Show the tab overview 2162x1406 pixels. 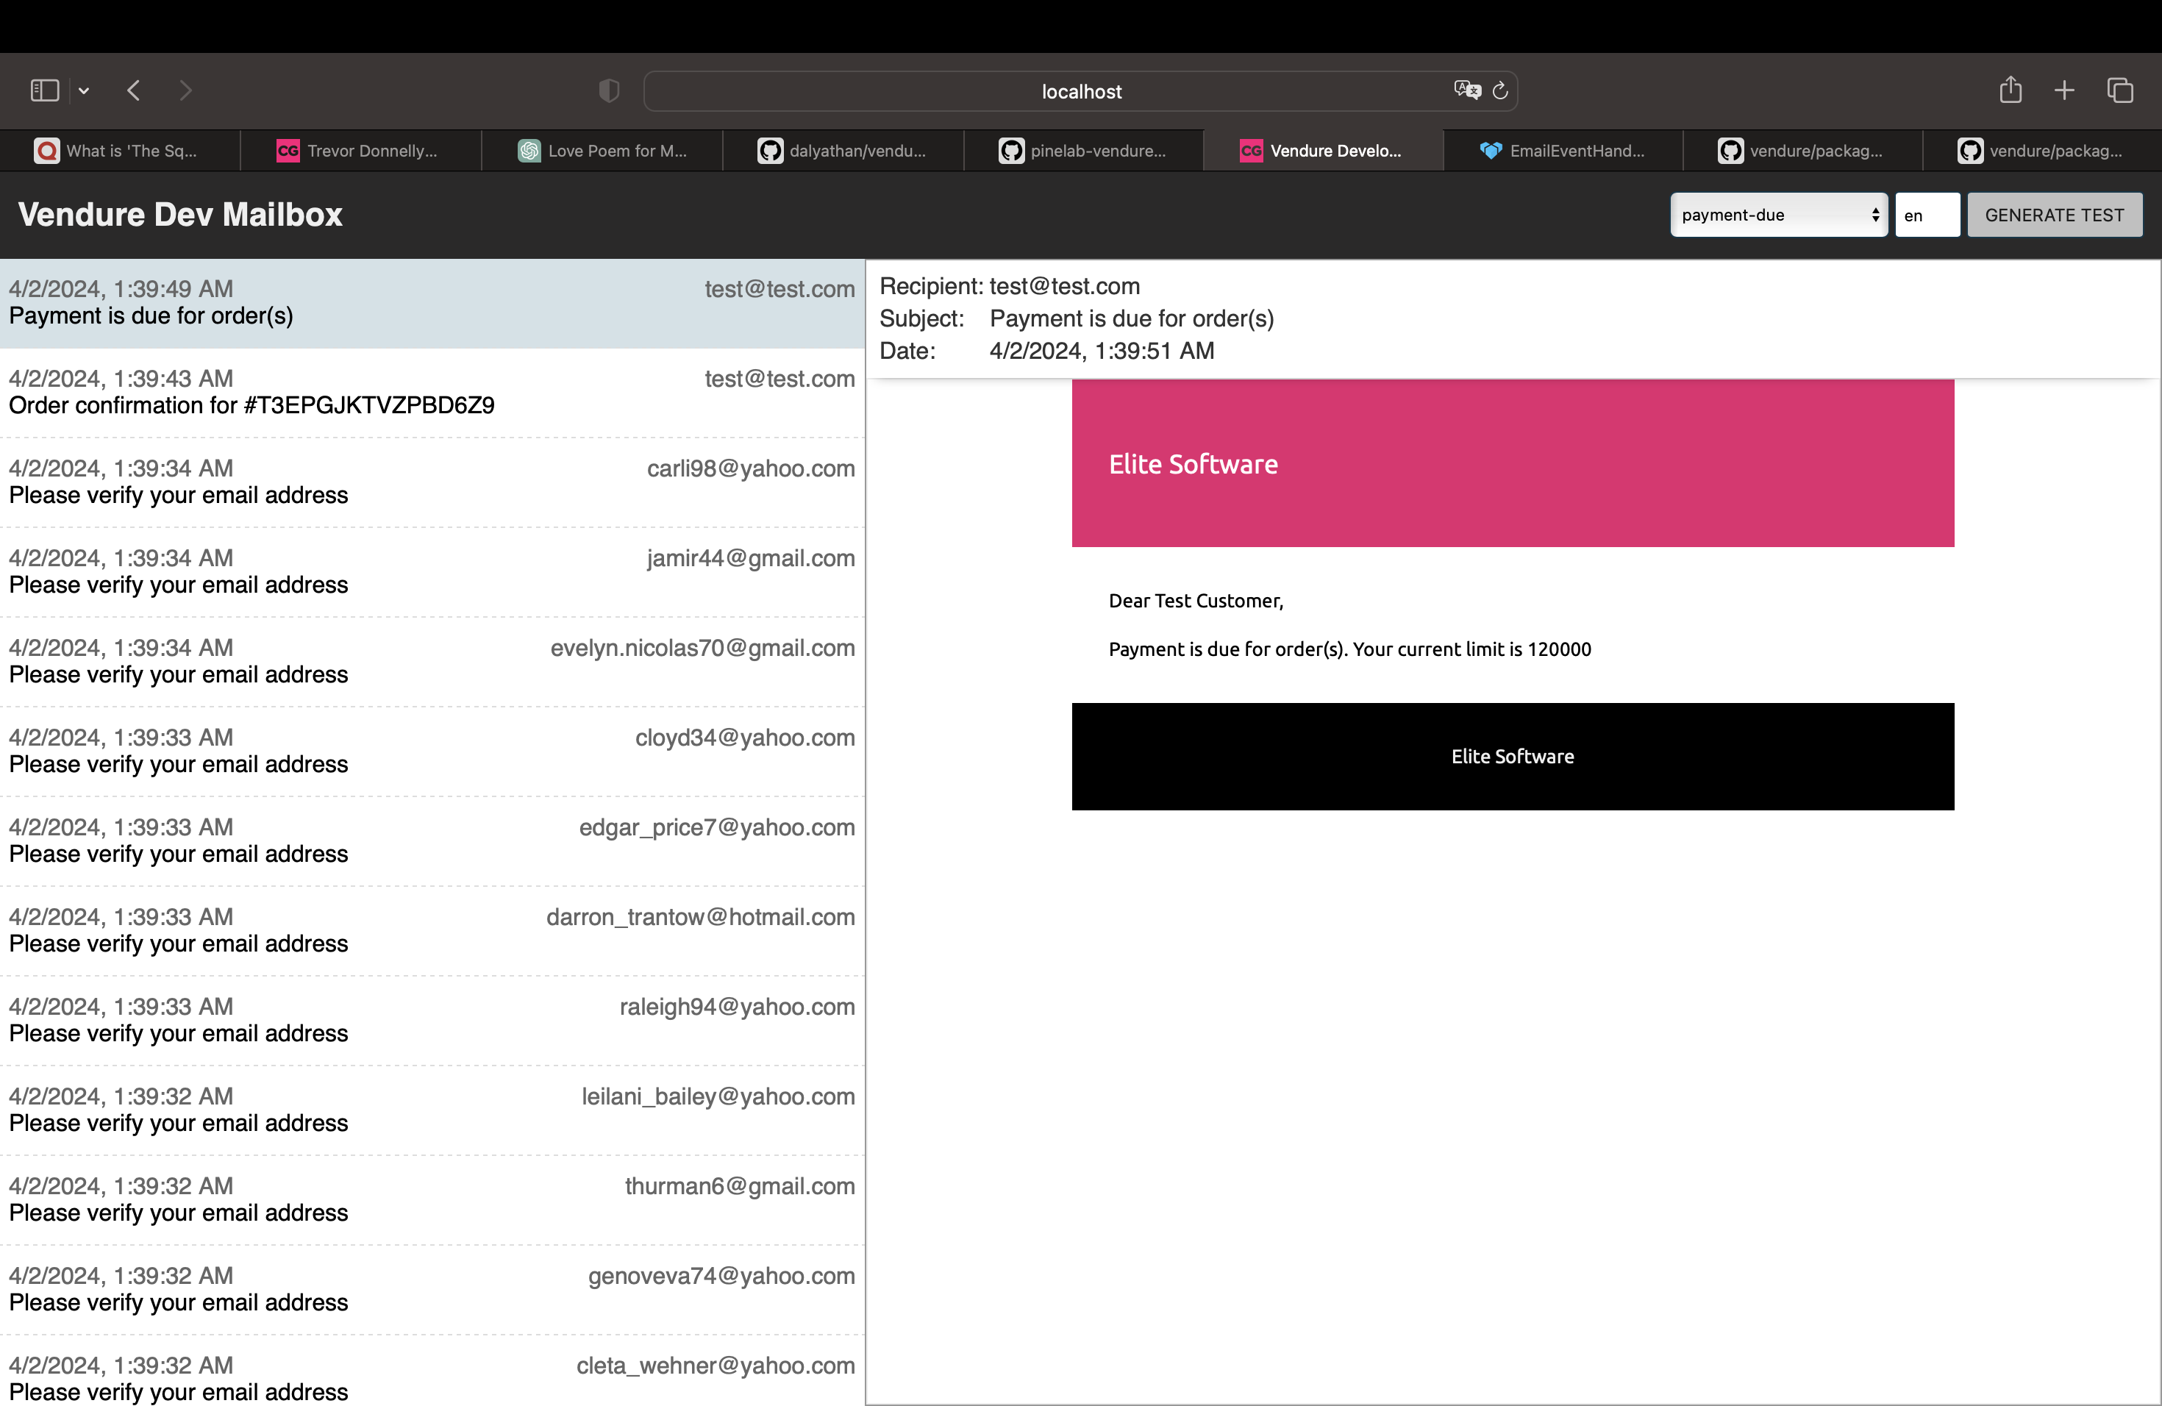coord(2119,91)
